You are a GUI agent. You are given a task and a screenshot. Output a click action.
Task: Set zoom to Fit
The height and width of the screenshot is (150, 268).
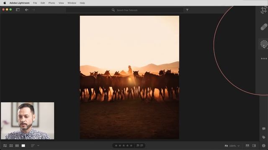[x=226, y=146]
